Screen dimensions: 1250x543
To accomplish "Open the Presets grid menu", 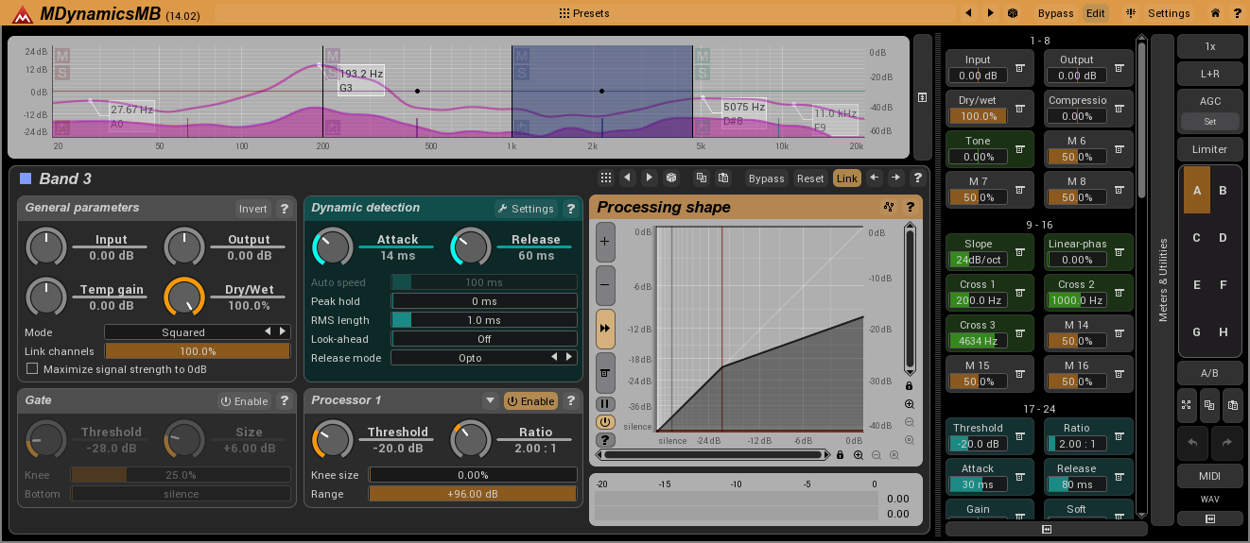I will [584, 13].
